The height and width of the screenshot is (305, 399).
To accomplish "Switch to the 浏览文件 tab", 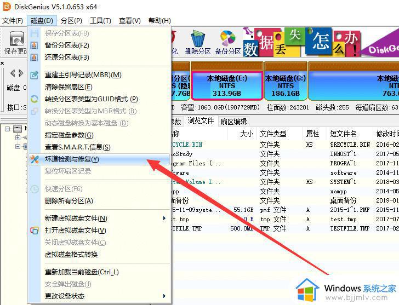I will (201, 121).
